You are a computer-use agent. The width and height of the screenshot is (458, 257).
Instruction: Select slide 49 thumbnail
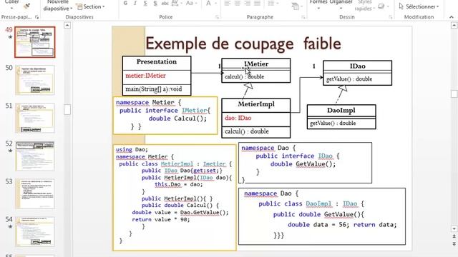(35, 42)
